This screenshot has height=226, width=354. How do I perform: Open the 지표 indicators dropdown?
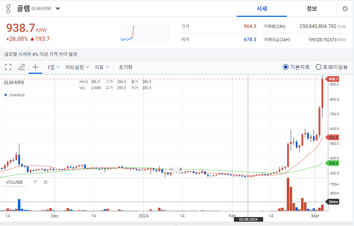102,67
